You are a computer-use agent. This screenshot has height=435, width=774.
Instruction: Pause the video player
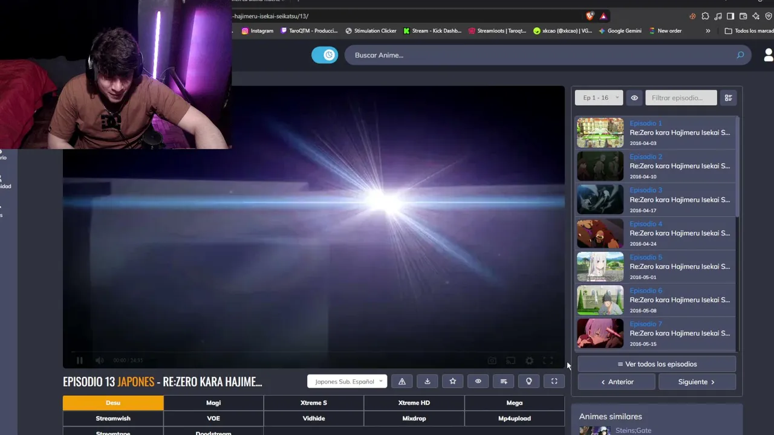[x=79, y=361]
